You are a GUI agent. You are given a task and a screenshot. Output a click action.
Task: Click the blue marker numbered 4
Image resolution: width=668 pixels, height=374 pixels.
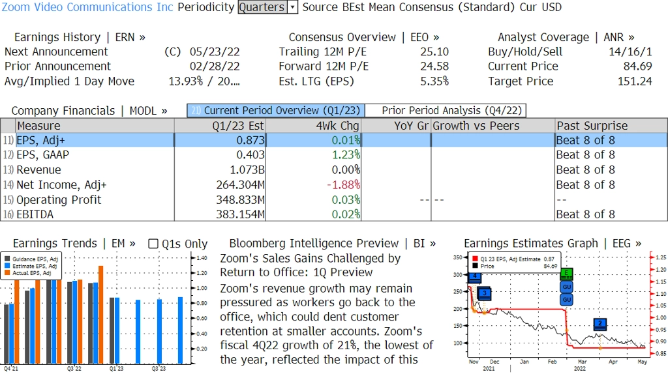(475, 277)
